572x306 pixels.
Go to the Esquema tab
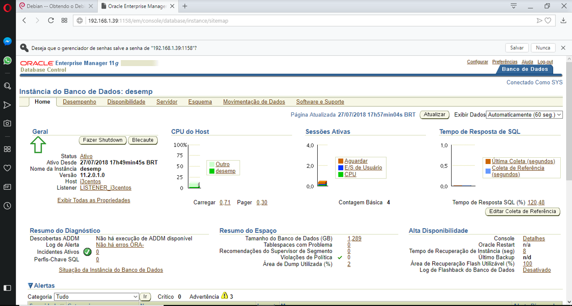(200, 102)
